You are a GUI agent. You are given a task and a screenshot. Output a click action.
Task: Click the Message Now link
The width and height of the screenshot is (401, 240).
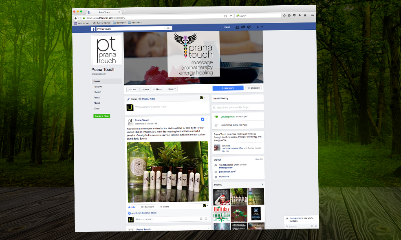(x=226, y=168)
